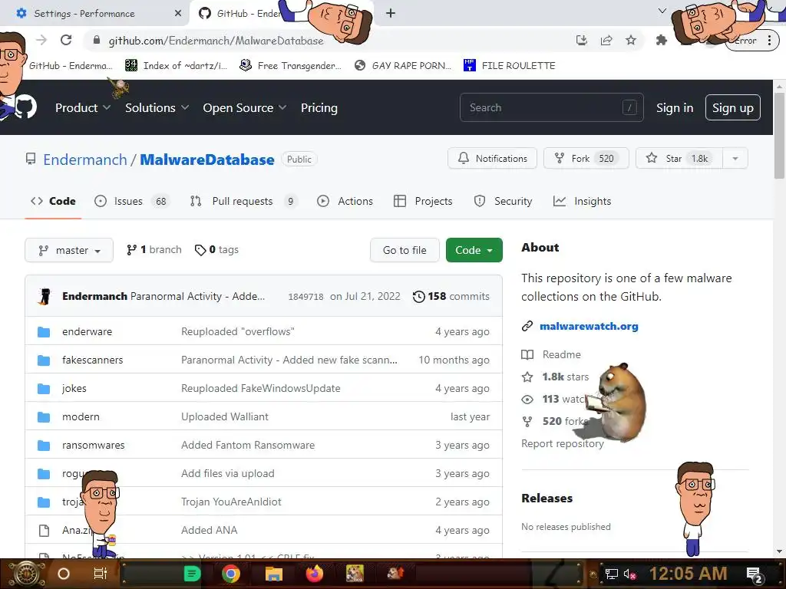Unmute the volume icon in system tray

click(x=629, y=574)
